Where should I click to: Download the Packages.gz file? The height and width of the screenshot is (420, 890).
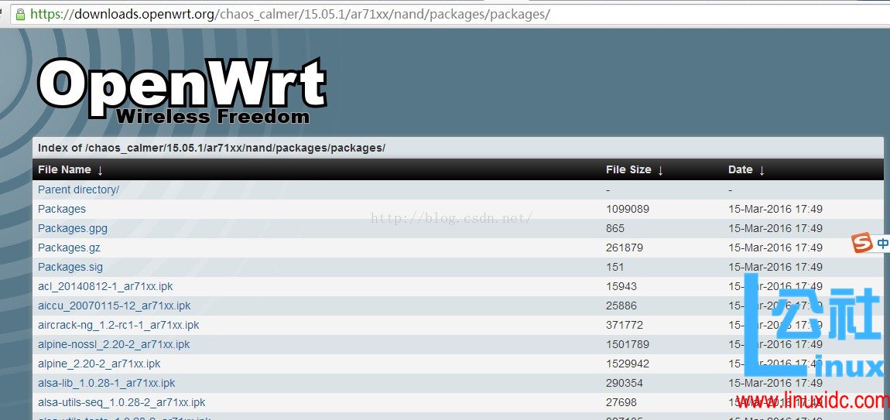69,248
